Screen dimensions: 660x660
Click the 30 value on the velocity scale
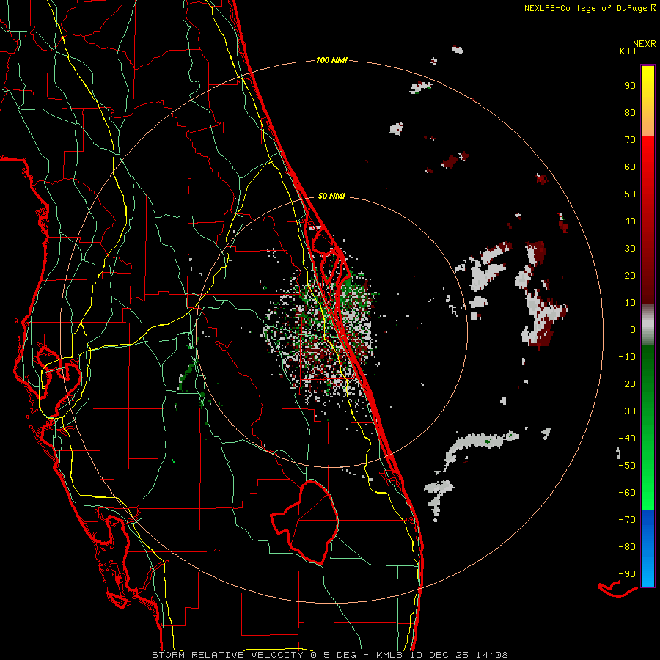pyautogui.click(x=630, y=249)
